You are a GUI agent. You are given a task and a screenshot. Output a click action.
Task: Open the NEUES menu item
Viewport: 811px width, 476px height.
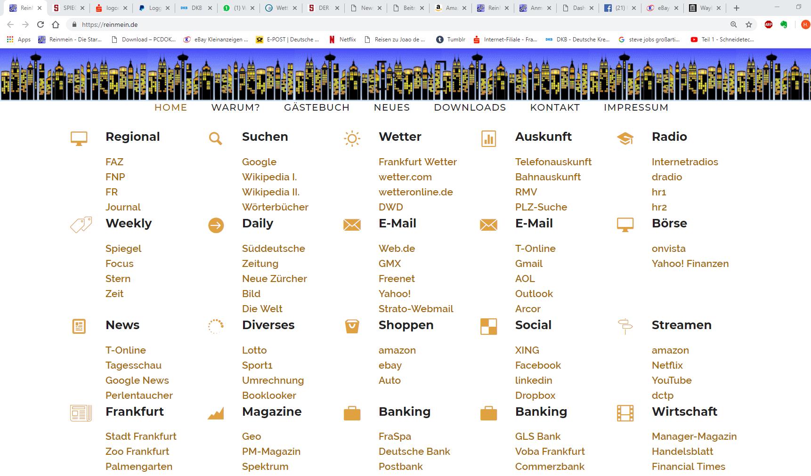(x=392, y=107)
